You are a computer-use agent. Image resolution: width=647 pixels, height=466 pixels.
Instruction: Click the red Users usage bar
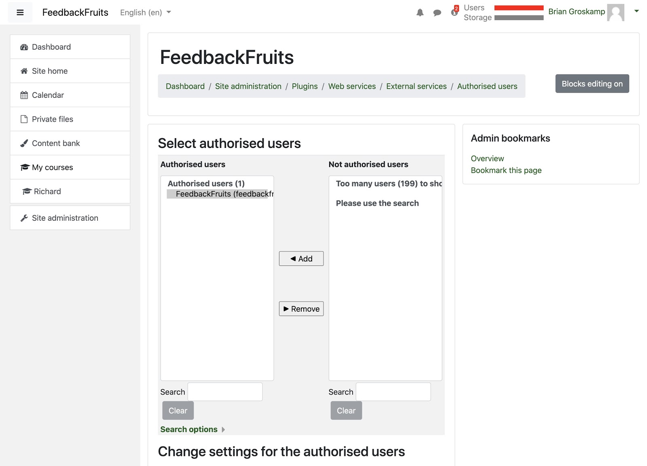(x=519, y=8)
